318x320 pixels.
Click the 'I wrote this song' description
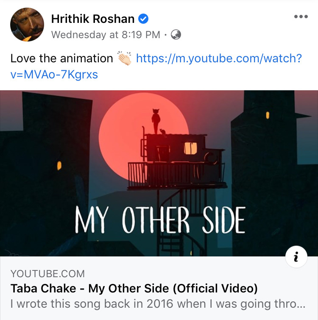click(158, 303)
